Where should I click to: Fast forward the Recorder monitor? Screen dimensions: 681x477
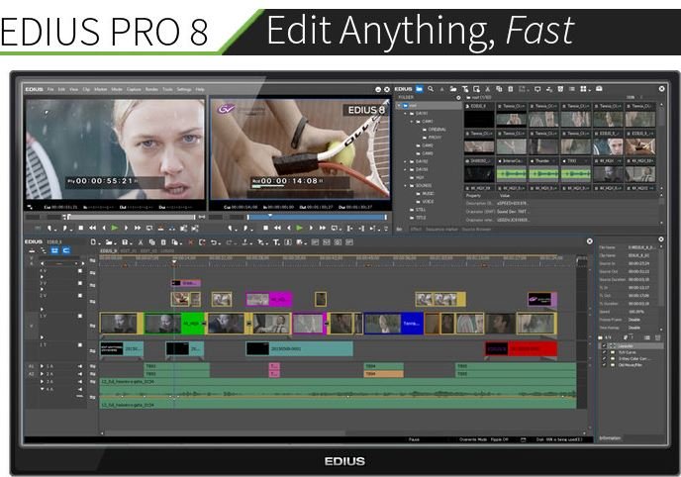323,228
